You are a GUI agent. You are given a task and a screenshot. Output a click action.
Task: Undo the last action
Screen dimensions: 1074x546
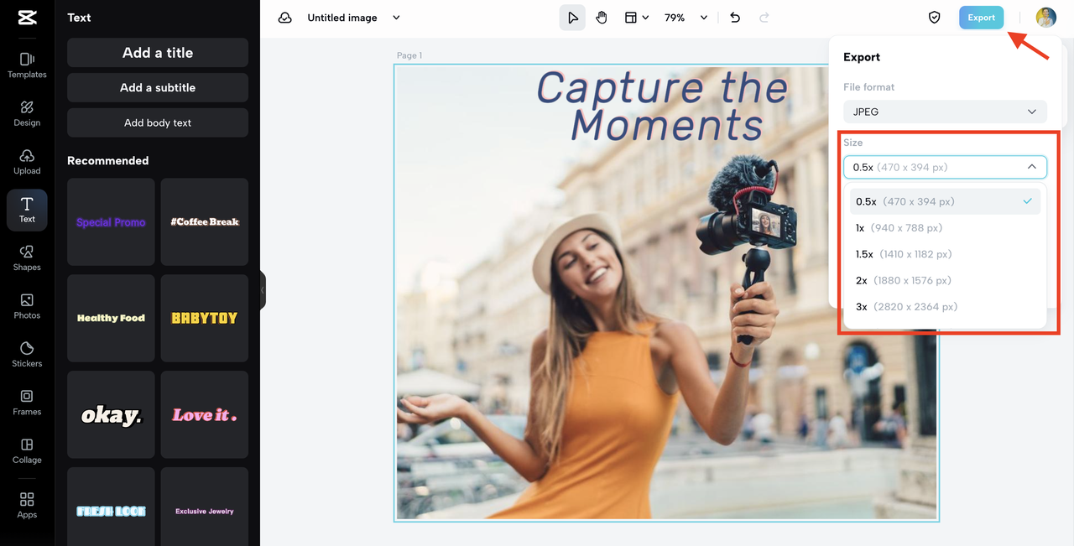point(735,18)
